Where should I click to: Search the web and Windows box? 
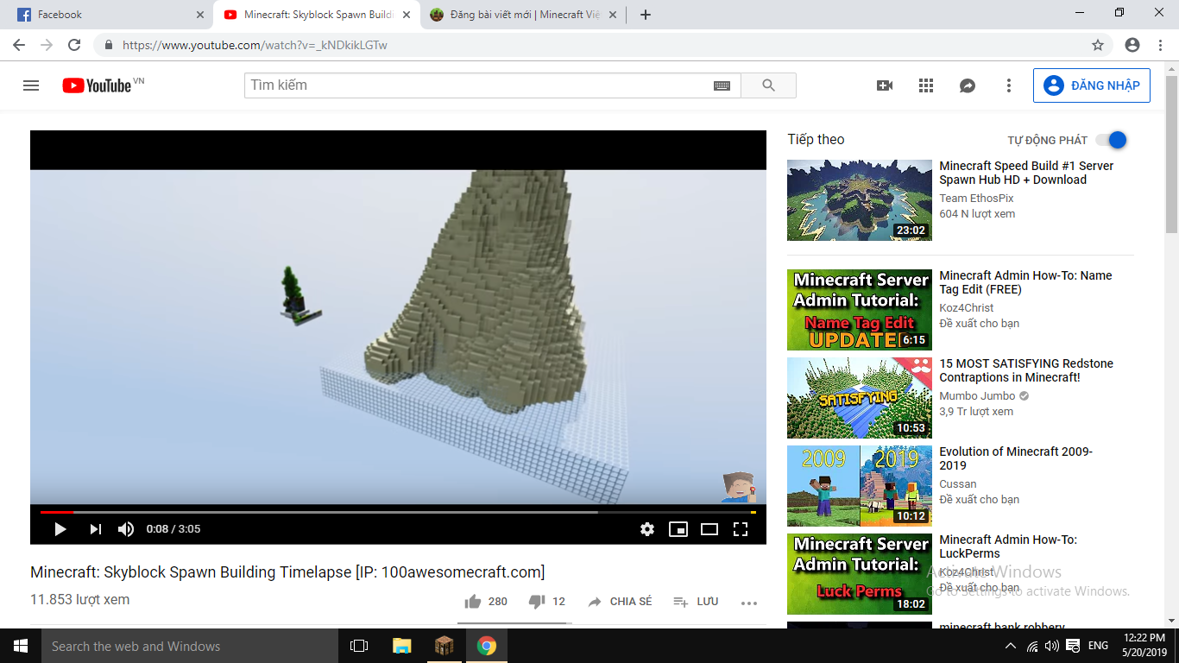[190, 646]
